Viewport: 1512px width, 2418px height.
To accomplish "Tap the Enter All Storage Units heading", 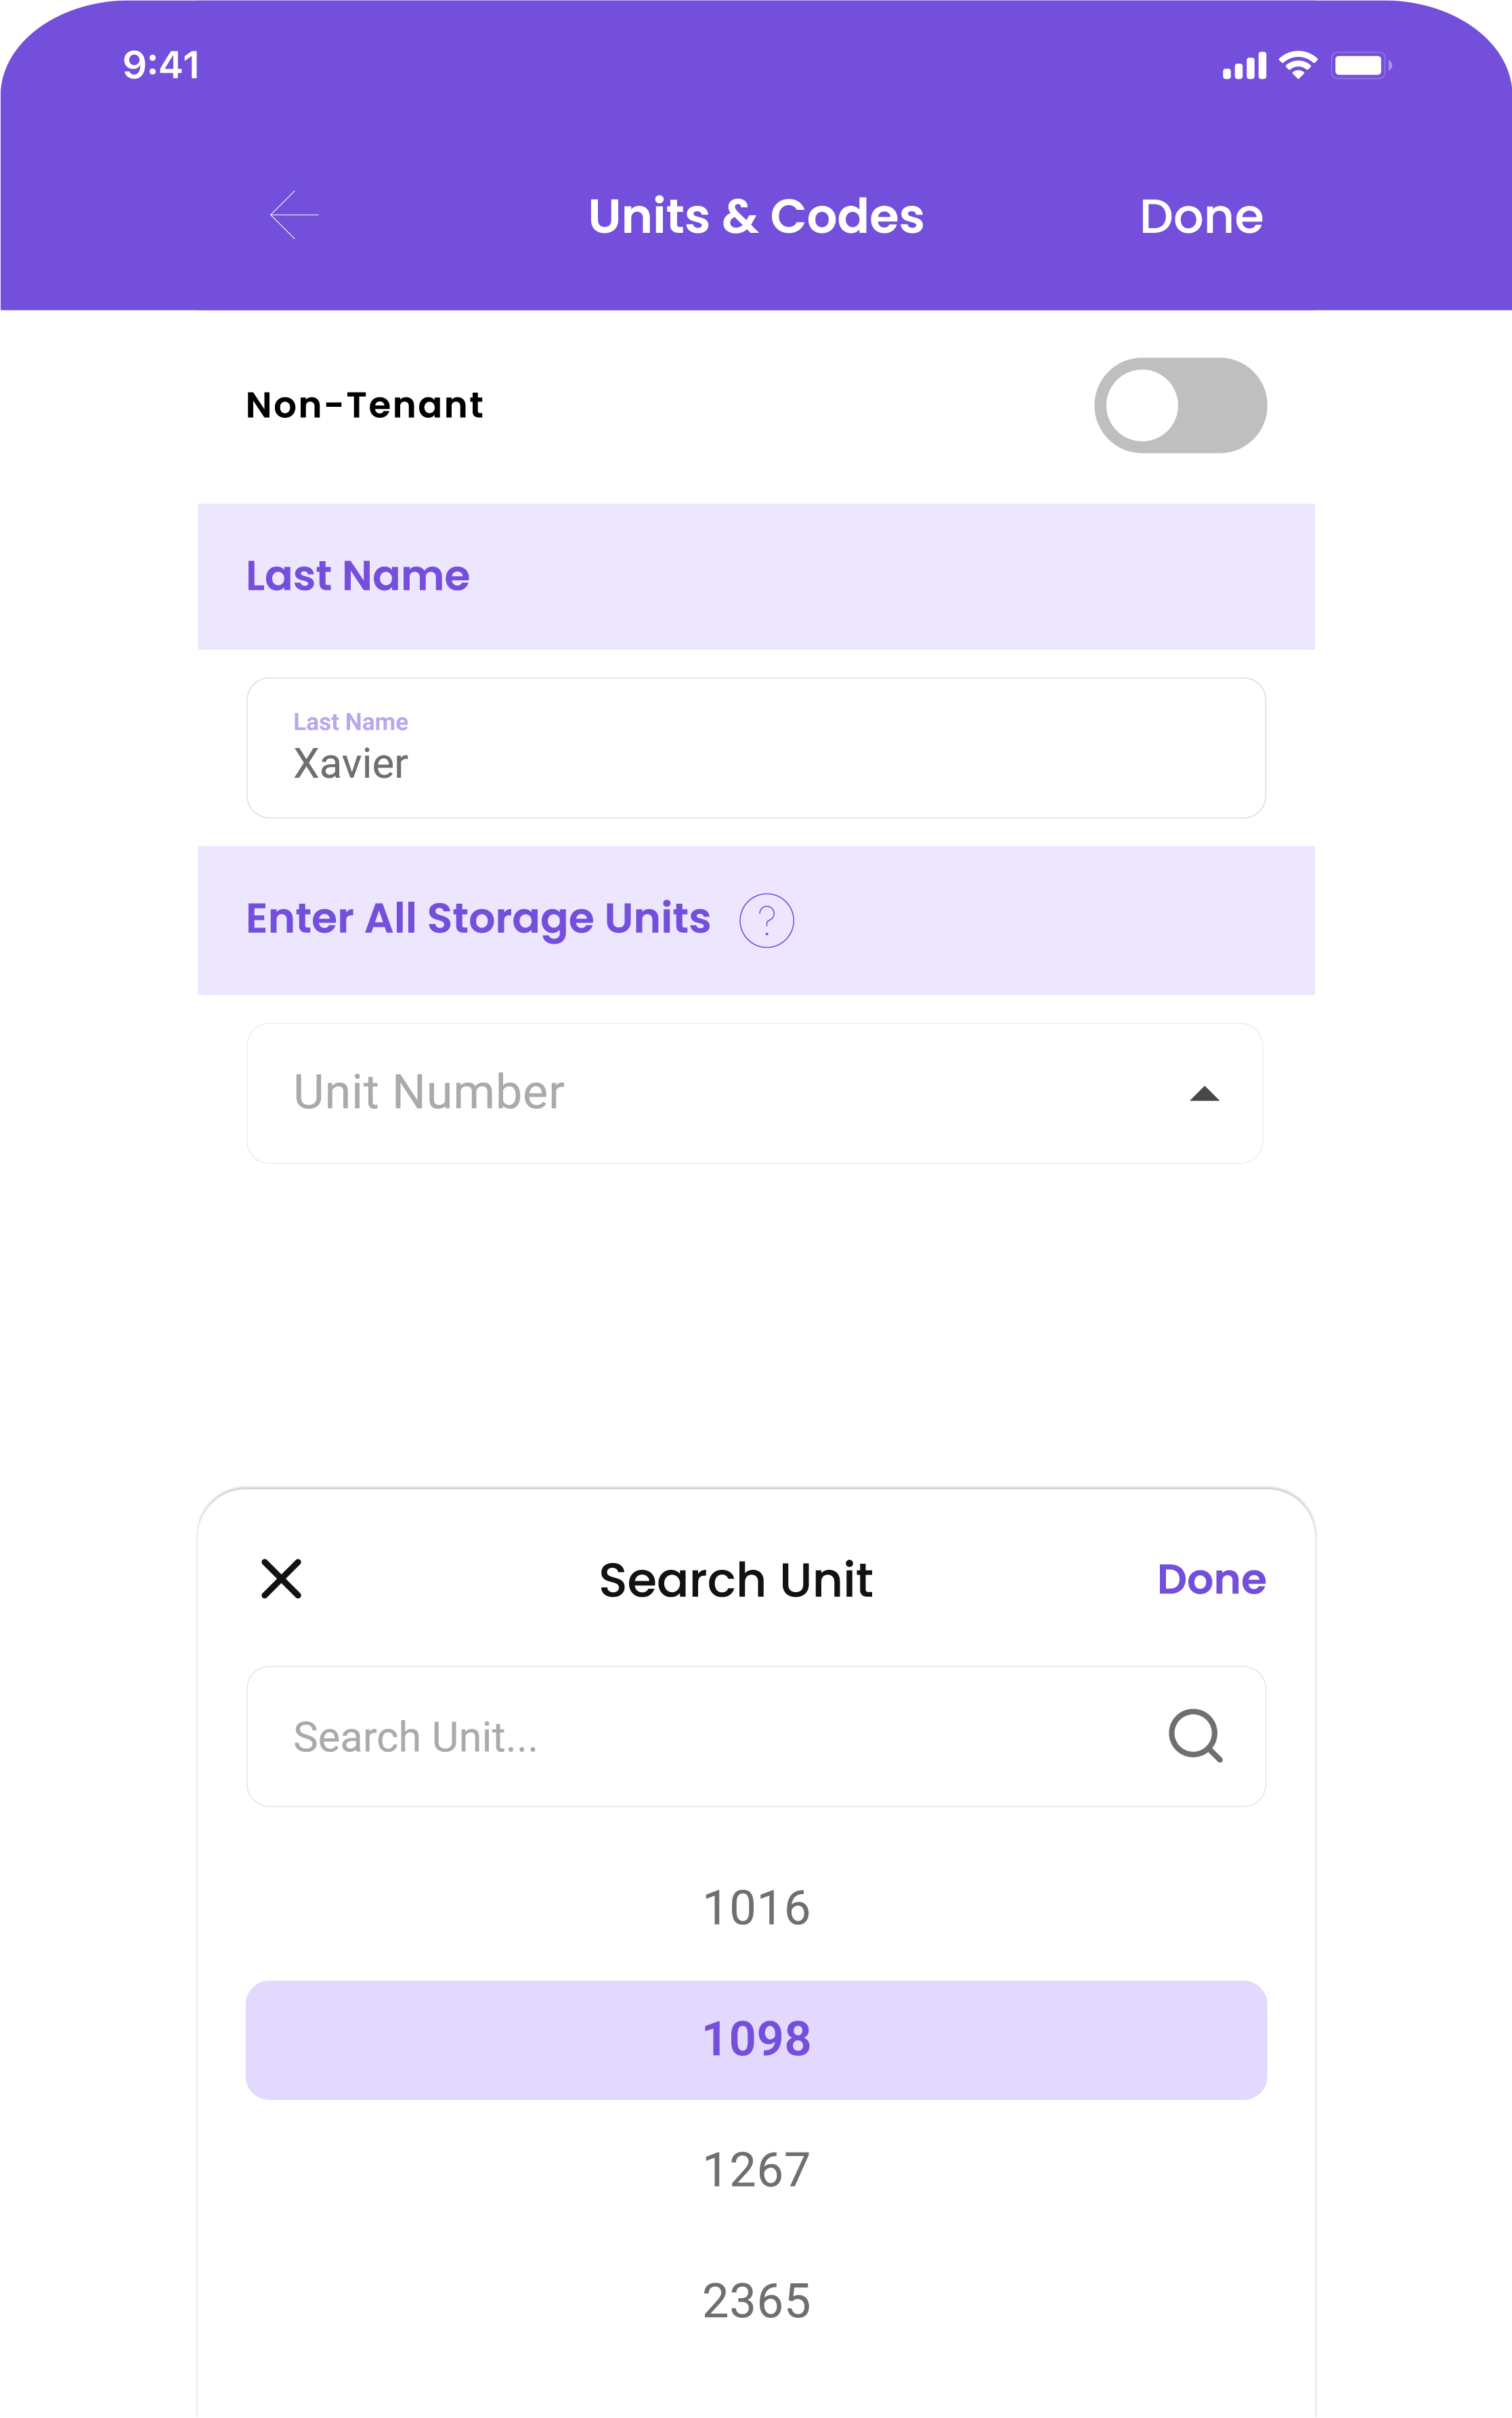I will click(x=478, y=919).
